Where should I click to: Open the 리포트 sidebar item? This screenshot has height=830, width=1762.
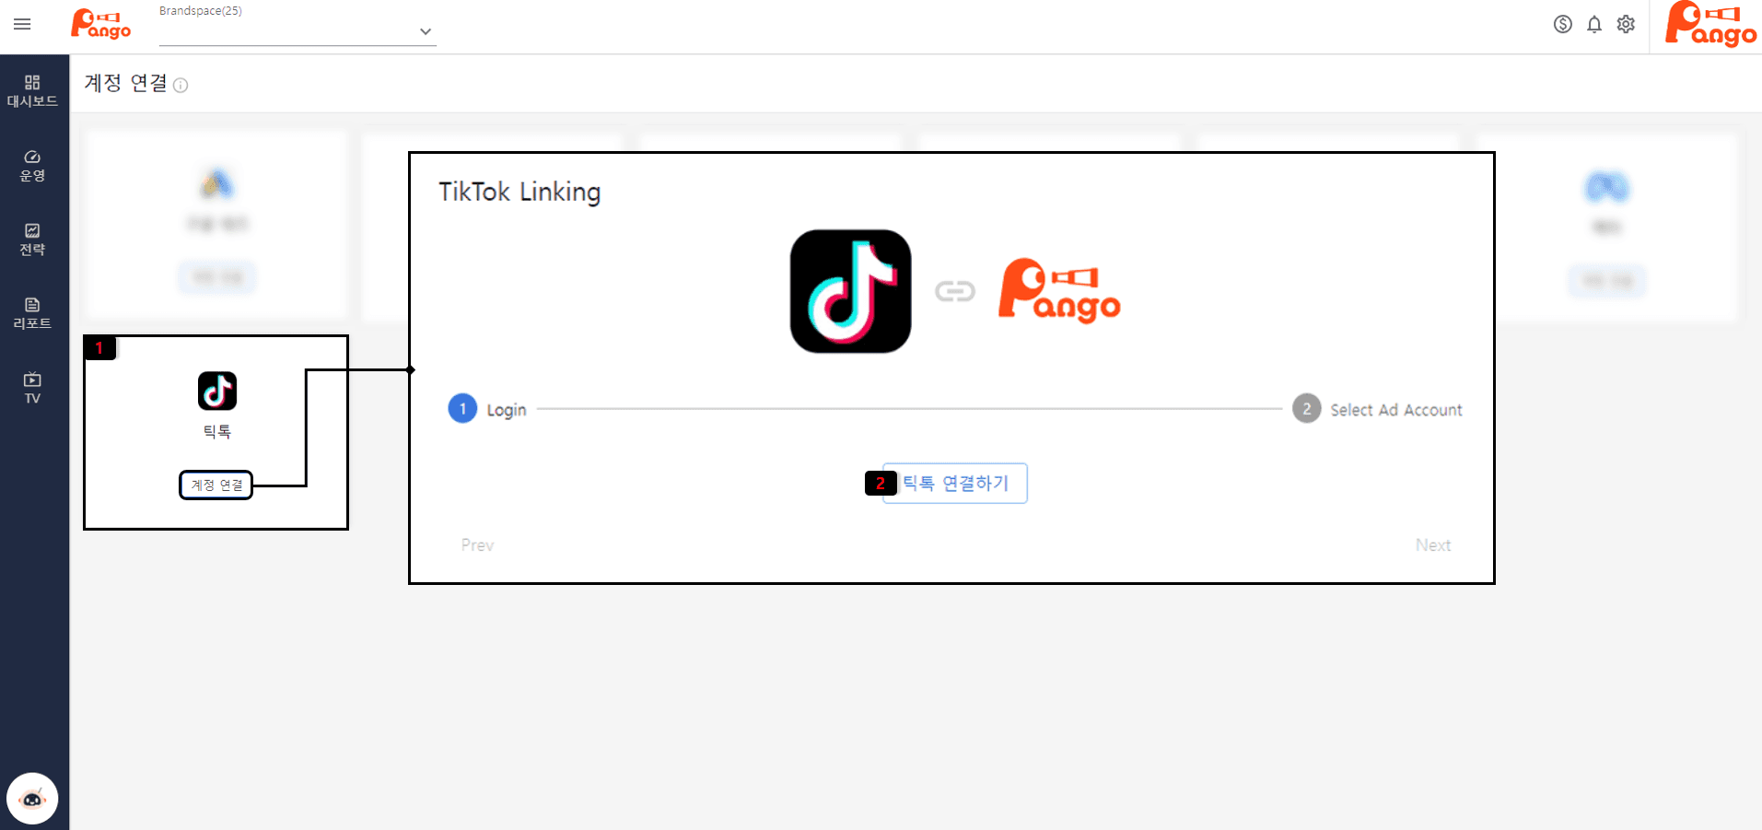point(32,313)
